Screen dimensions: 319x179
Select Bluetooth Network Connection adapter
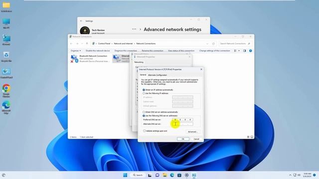[91, 59]
